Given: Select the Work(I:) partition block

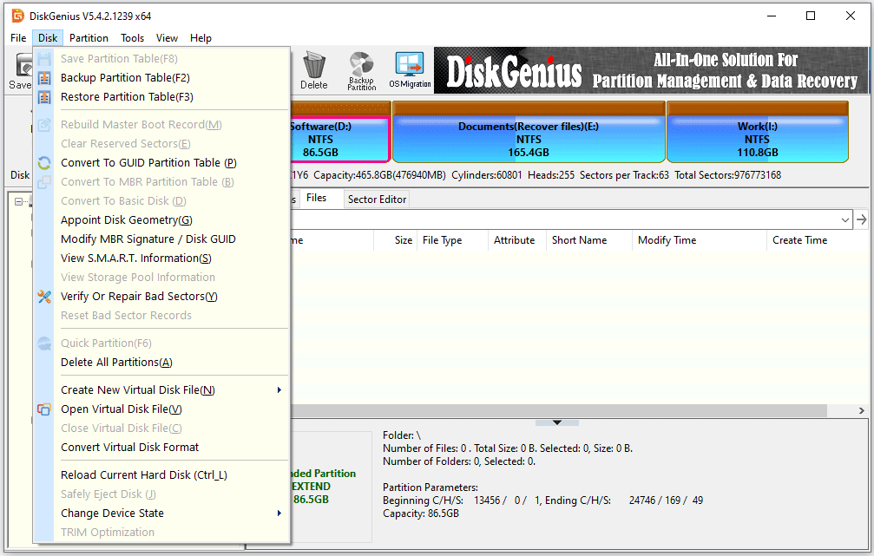Looking at the screenshot, I should click(758, 133).
